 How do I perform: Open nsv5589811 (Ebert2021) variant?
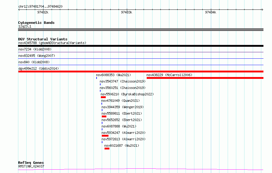pyautogui.click(x=122, y=113)
